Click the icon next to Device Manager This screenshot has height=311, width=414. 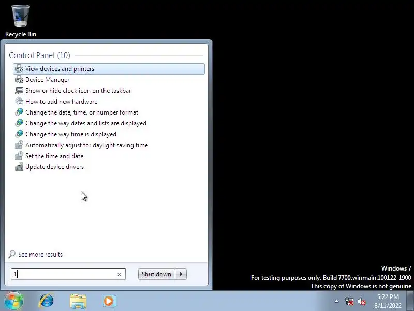pyautogui.click(x=19, y=80)
